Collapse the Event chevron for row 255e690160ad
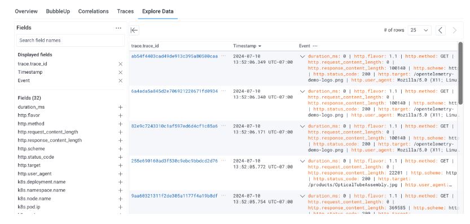This screenshot has width=470, height=224. coord(302,161)
